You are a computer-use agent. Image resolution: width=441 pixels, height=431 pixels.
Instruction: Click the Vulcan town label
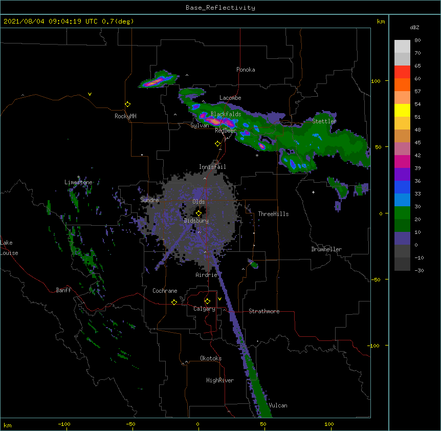click(278, 405)
